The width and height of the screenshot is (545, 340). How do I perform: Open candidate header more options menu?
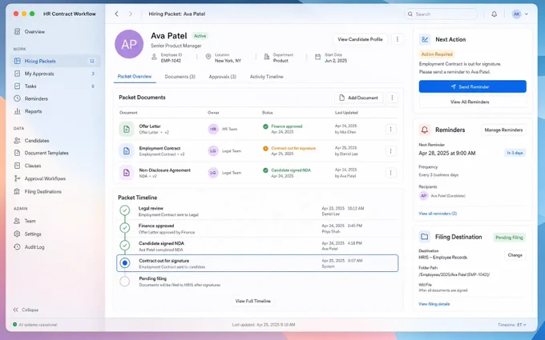tap(398, 39)
